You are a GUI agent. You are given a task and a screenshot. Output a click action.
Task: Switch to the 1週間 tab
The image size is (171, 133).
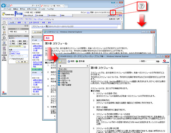pos(19,22)
